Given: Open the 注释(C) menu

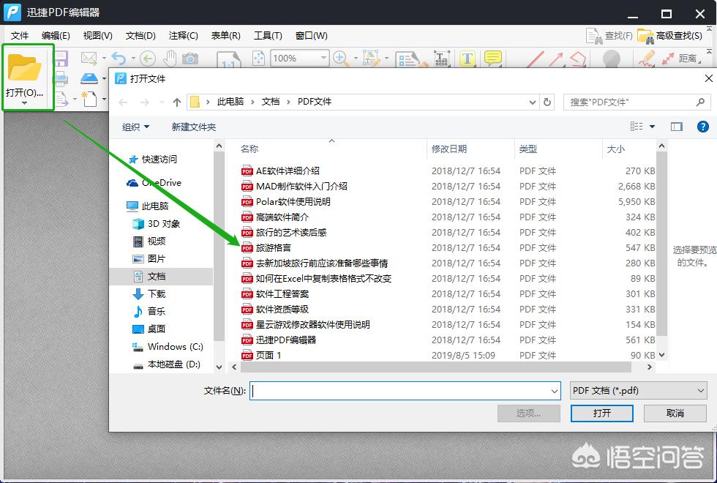Looking at the screenshot, I should [x=181, y=34].
